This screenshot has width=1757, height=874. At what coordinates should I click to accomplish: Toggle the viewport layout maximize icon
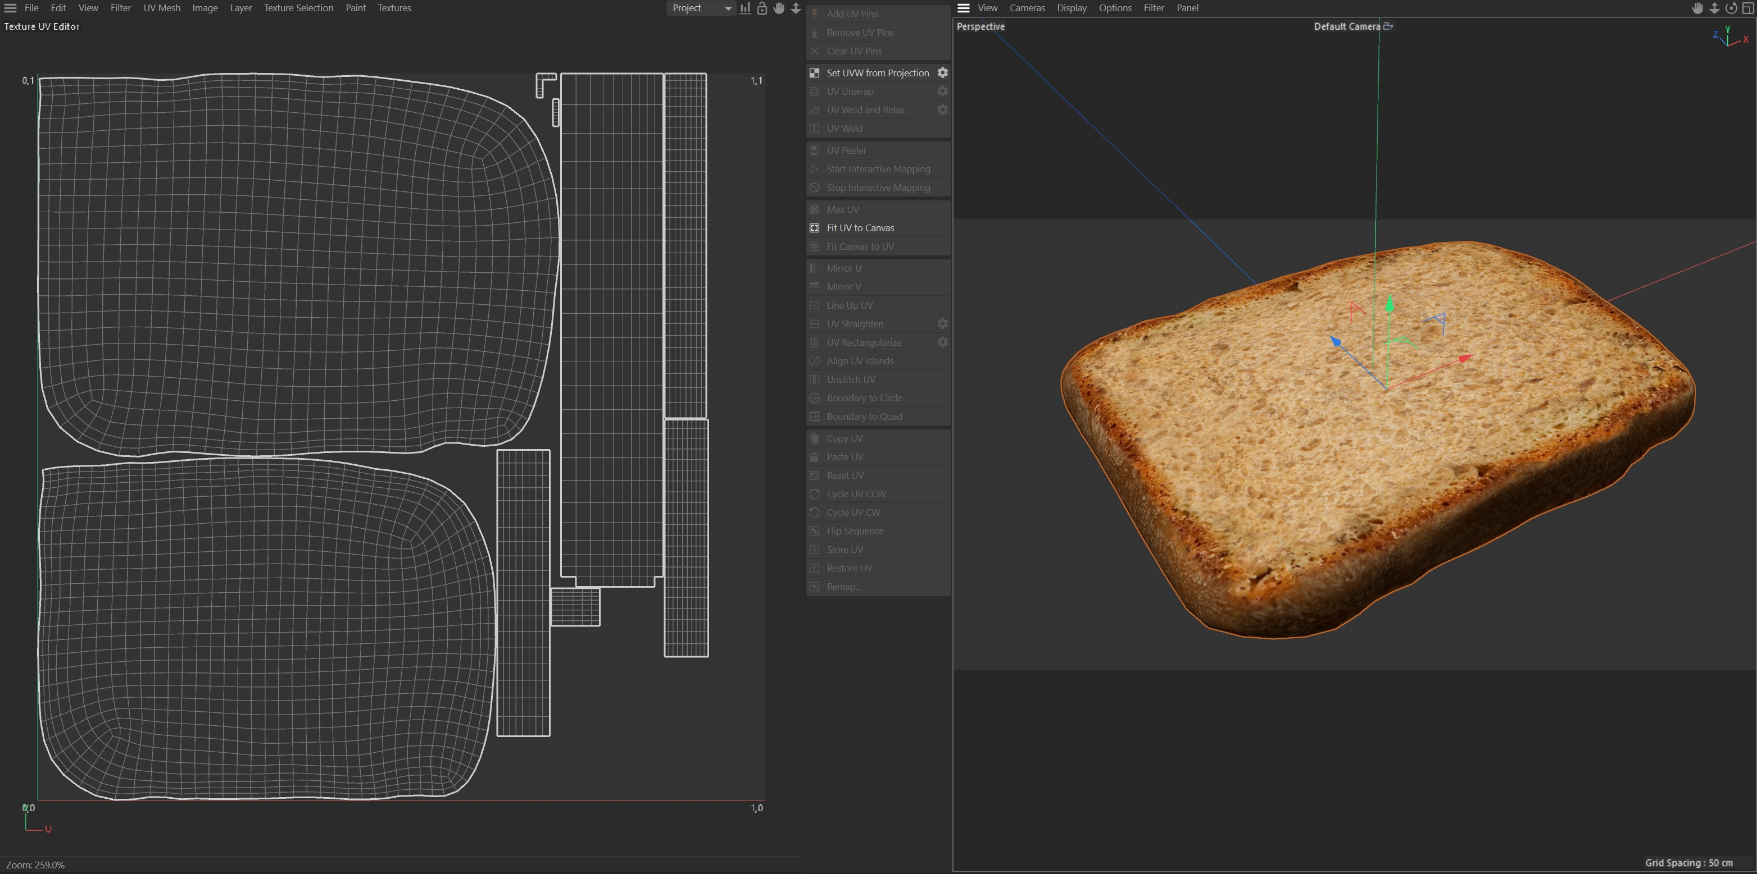[1748, 8]
